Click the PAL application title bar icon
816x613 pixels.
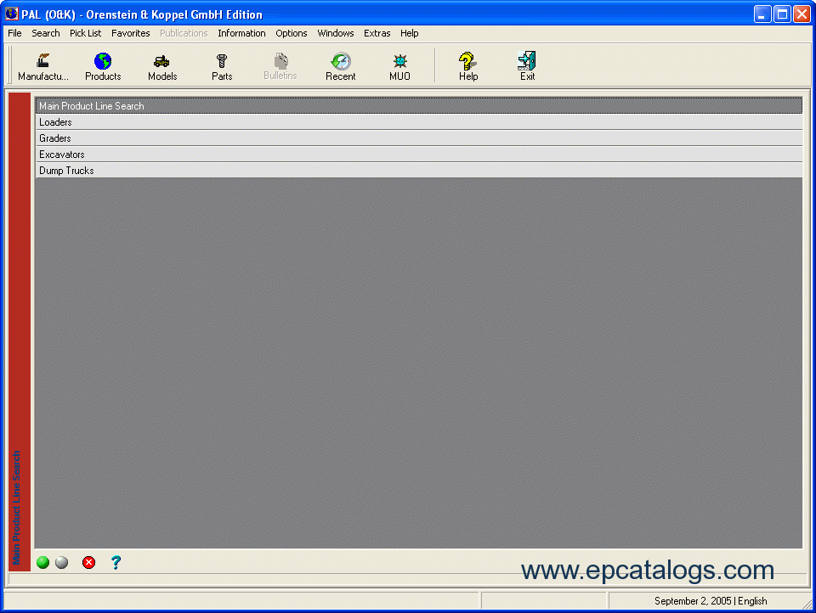(x=11, y=14)
